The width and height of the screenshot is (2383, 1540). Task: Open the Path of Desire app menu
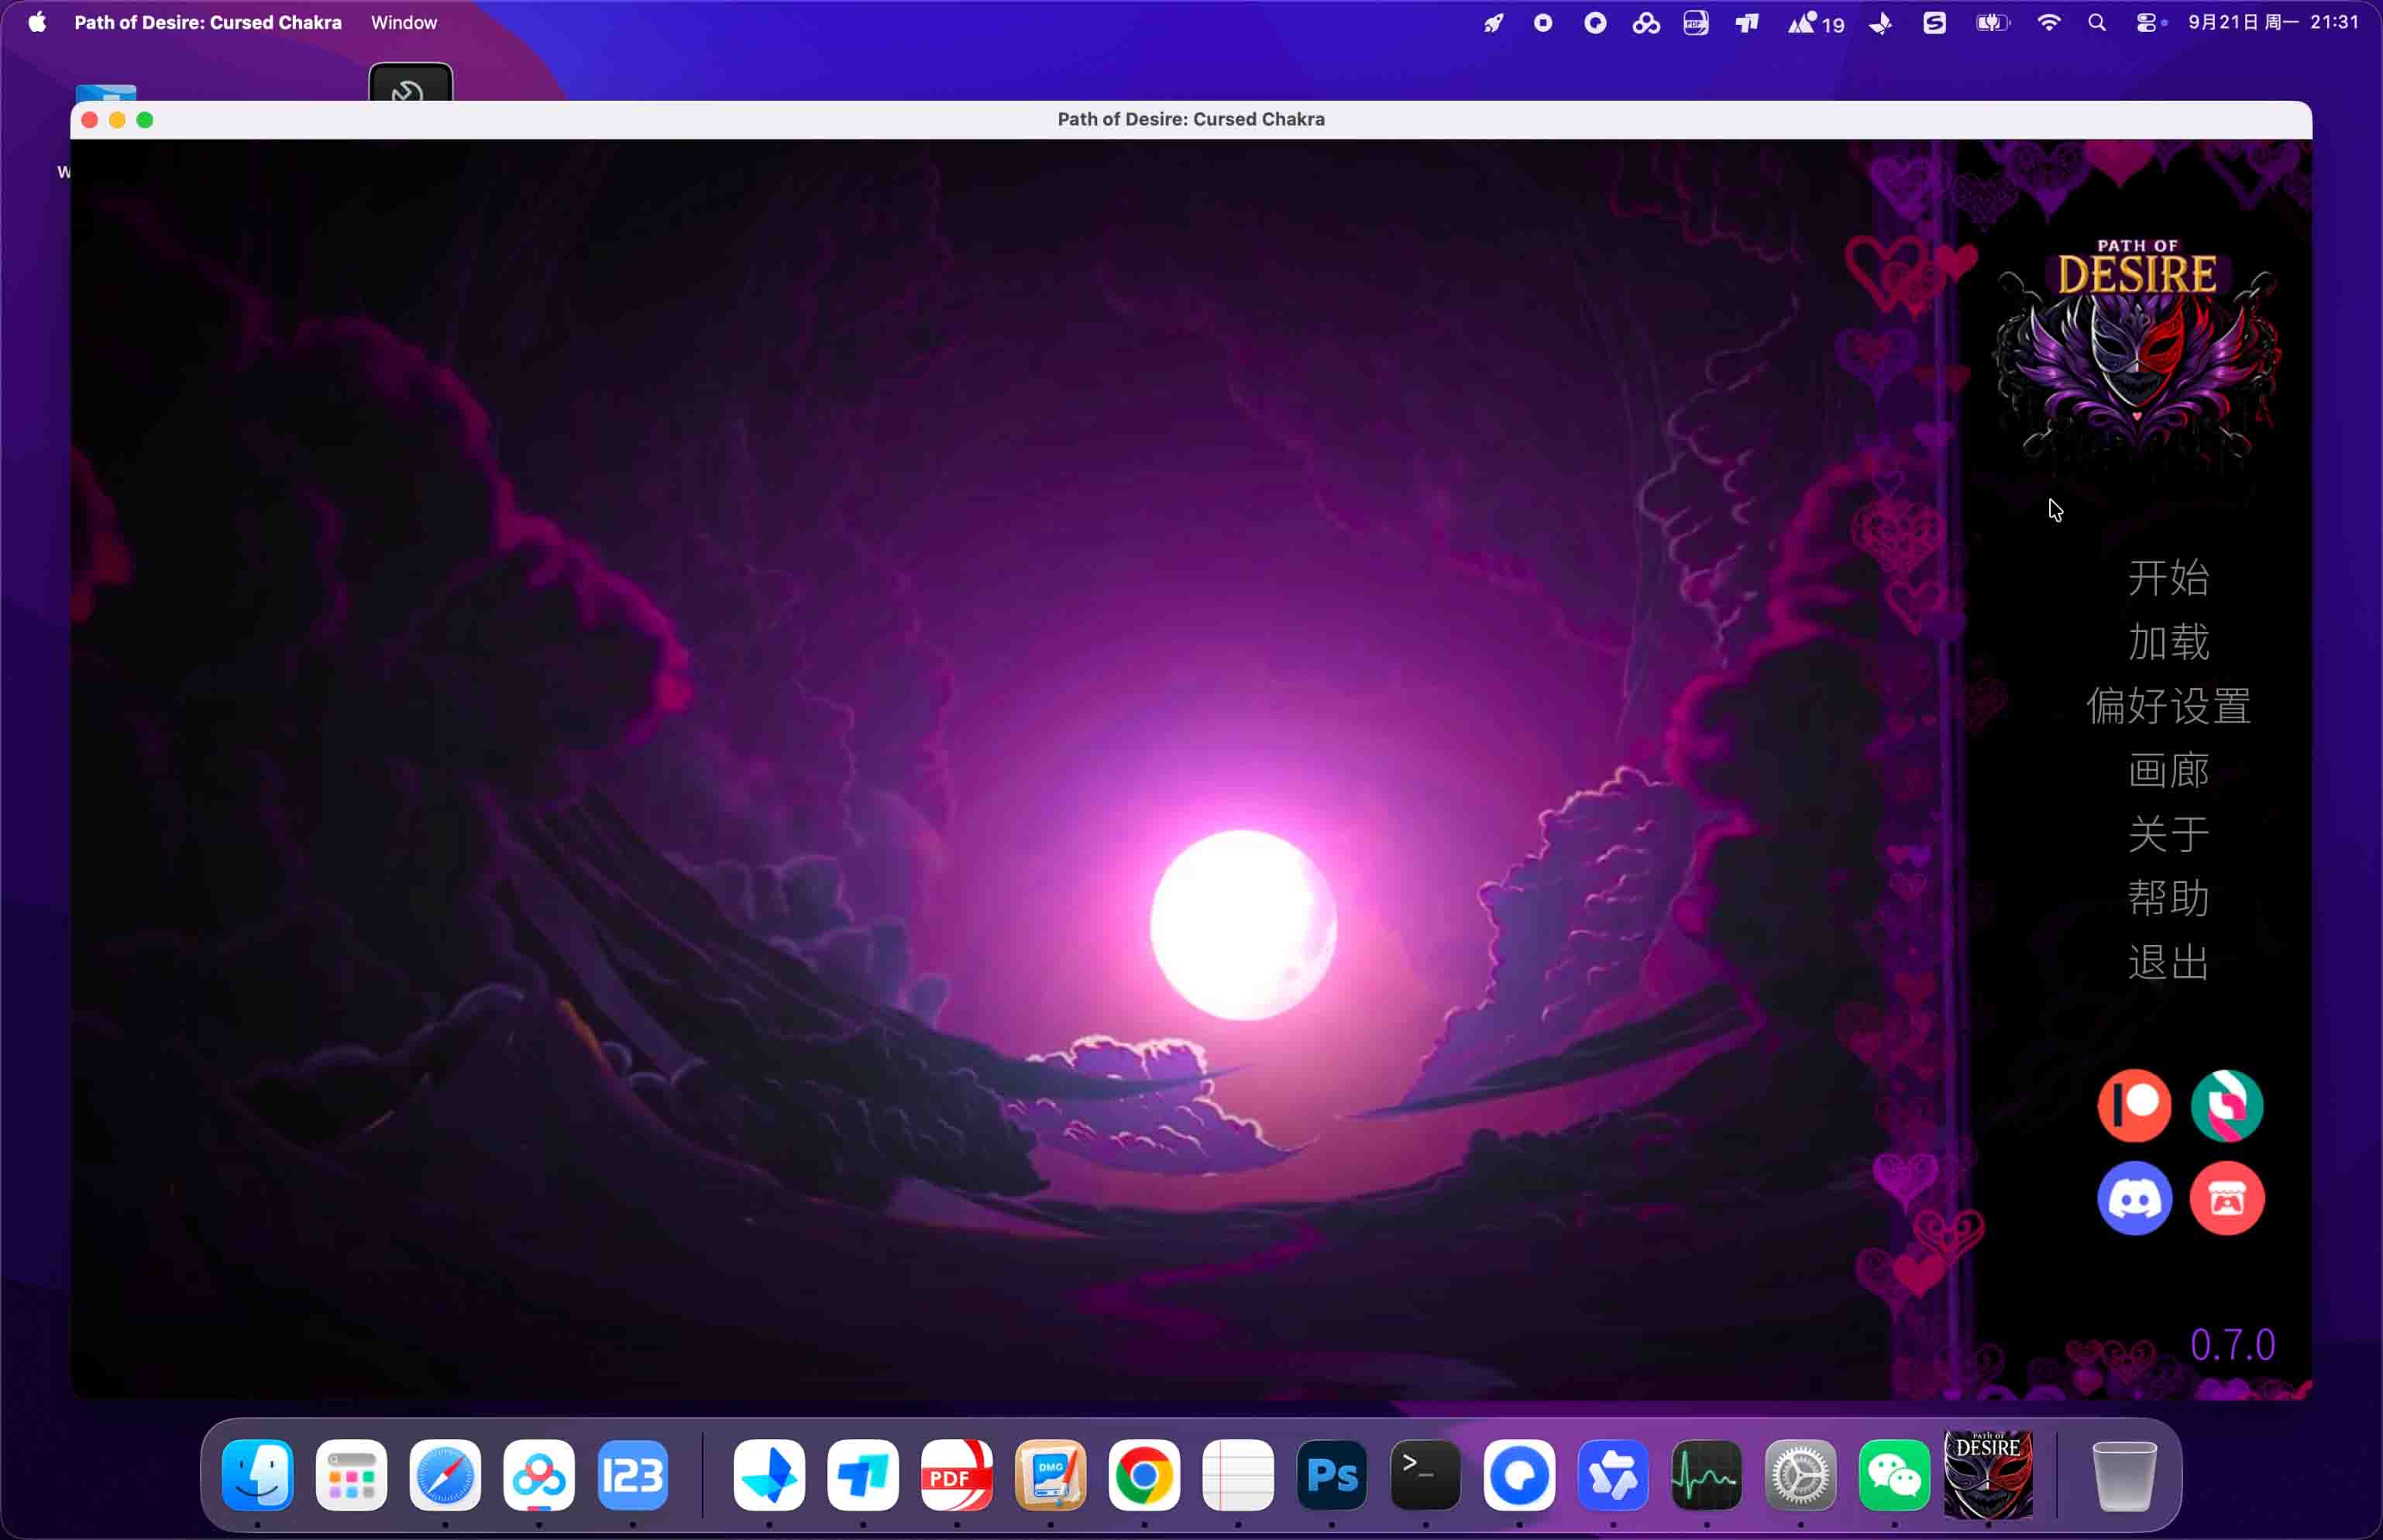[x=208, y=22]
